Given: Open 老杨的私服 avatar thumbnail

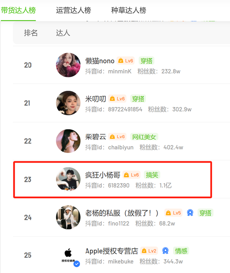Looking at the screenshot, I should click(68, 217).
